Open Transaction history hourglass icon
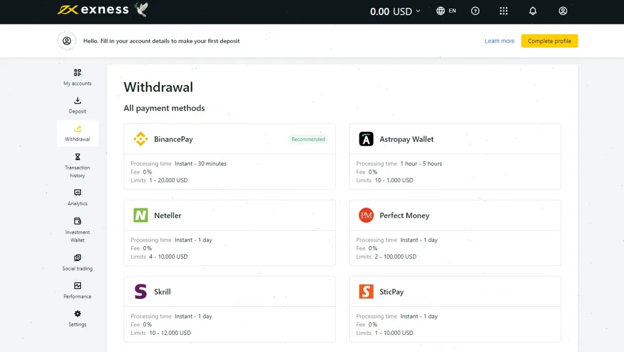This screenshot has height=352, width=624. pyautogui.click(x=77, y=157)
